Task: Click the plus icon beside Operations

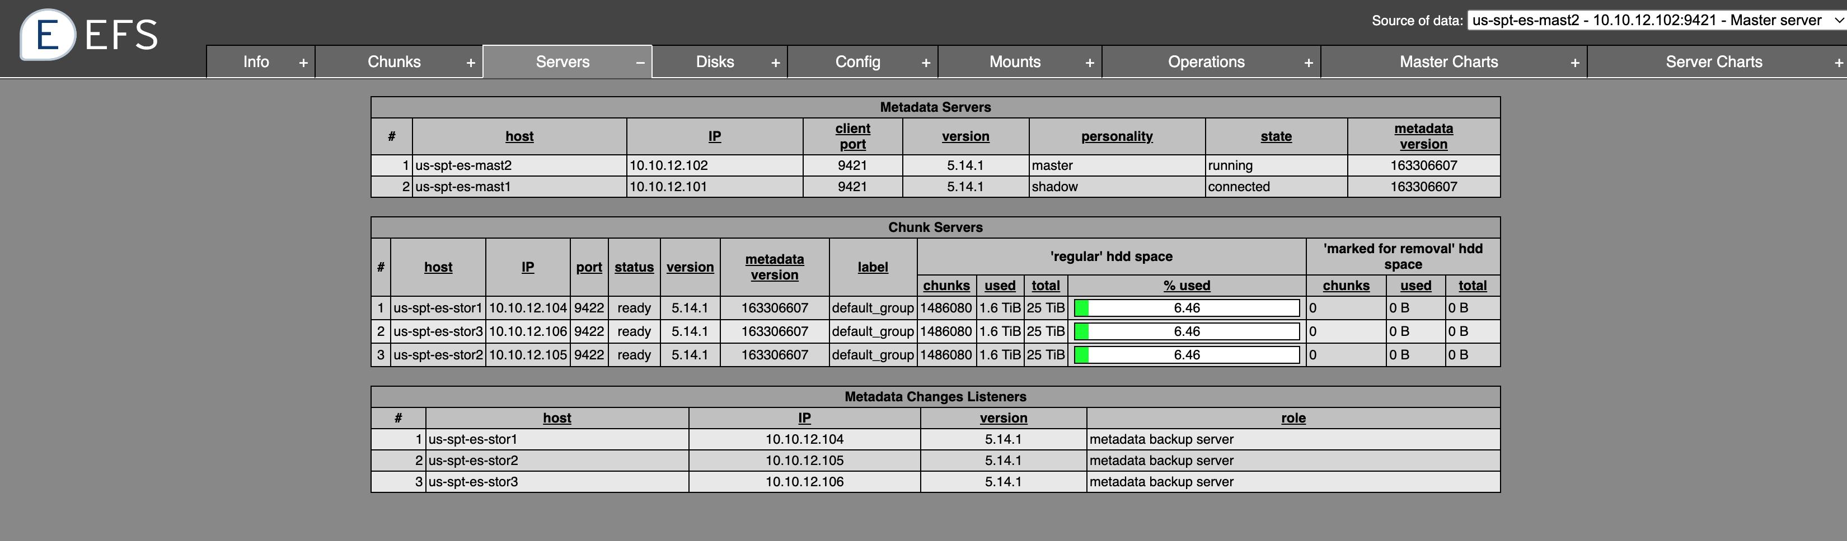Action: click(x=1309, y=62)
